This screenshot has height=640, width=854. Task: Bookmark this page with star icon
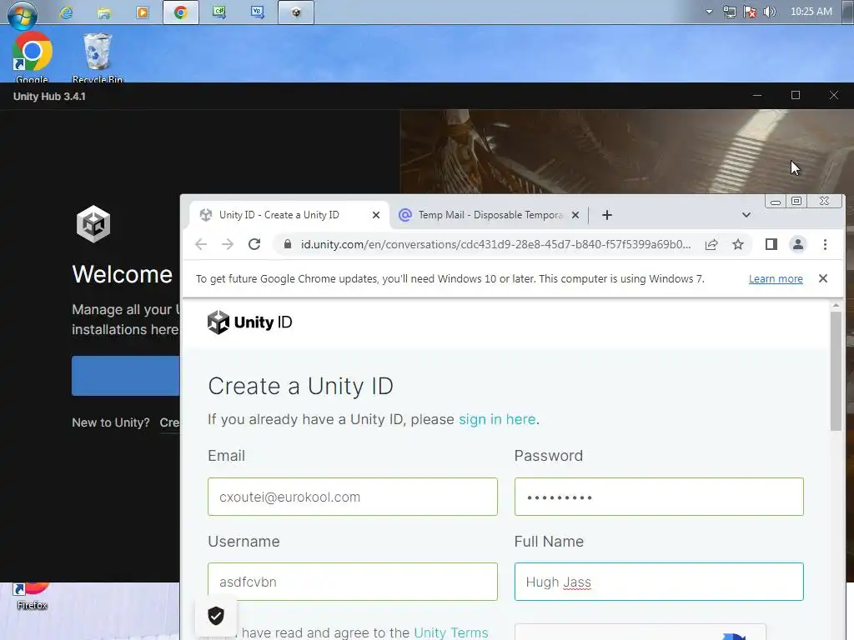tap(738, 244)
